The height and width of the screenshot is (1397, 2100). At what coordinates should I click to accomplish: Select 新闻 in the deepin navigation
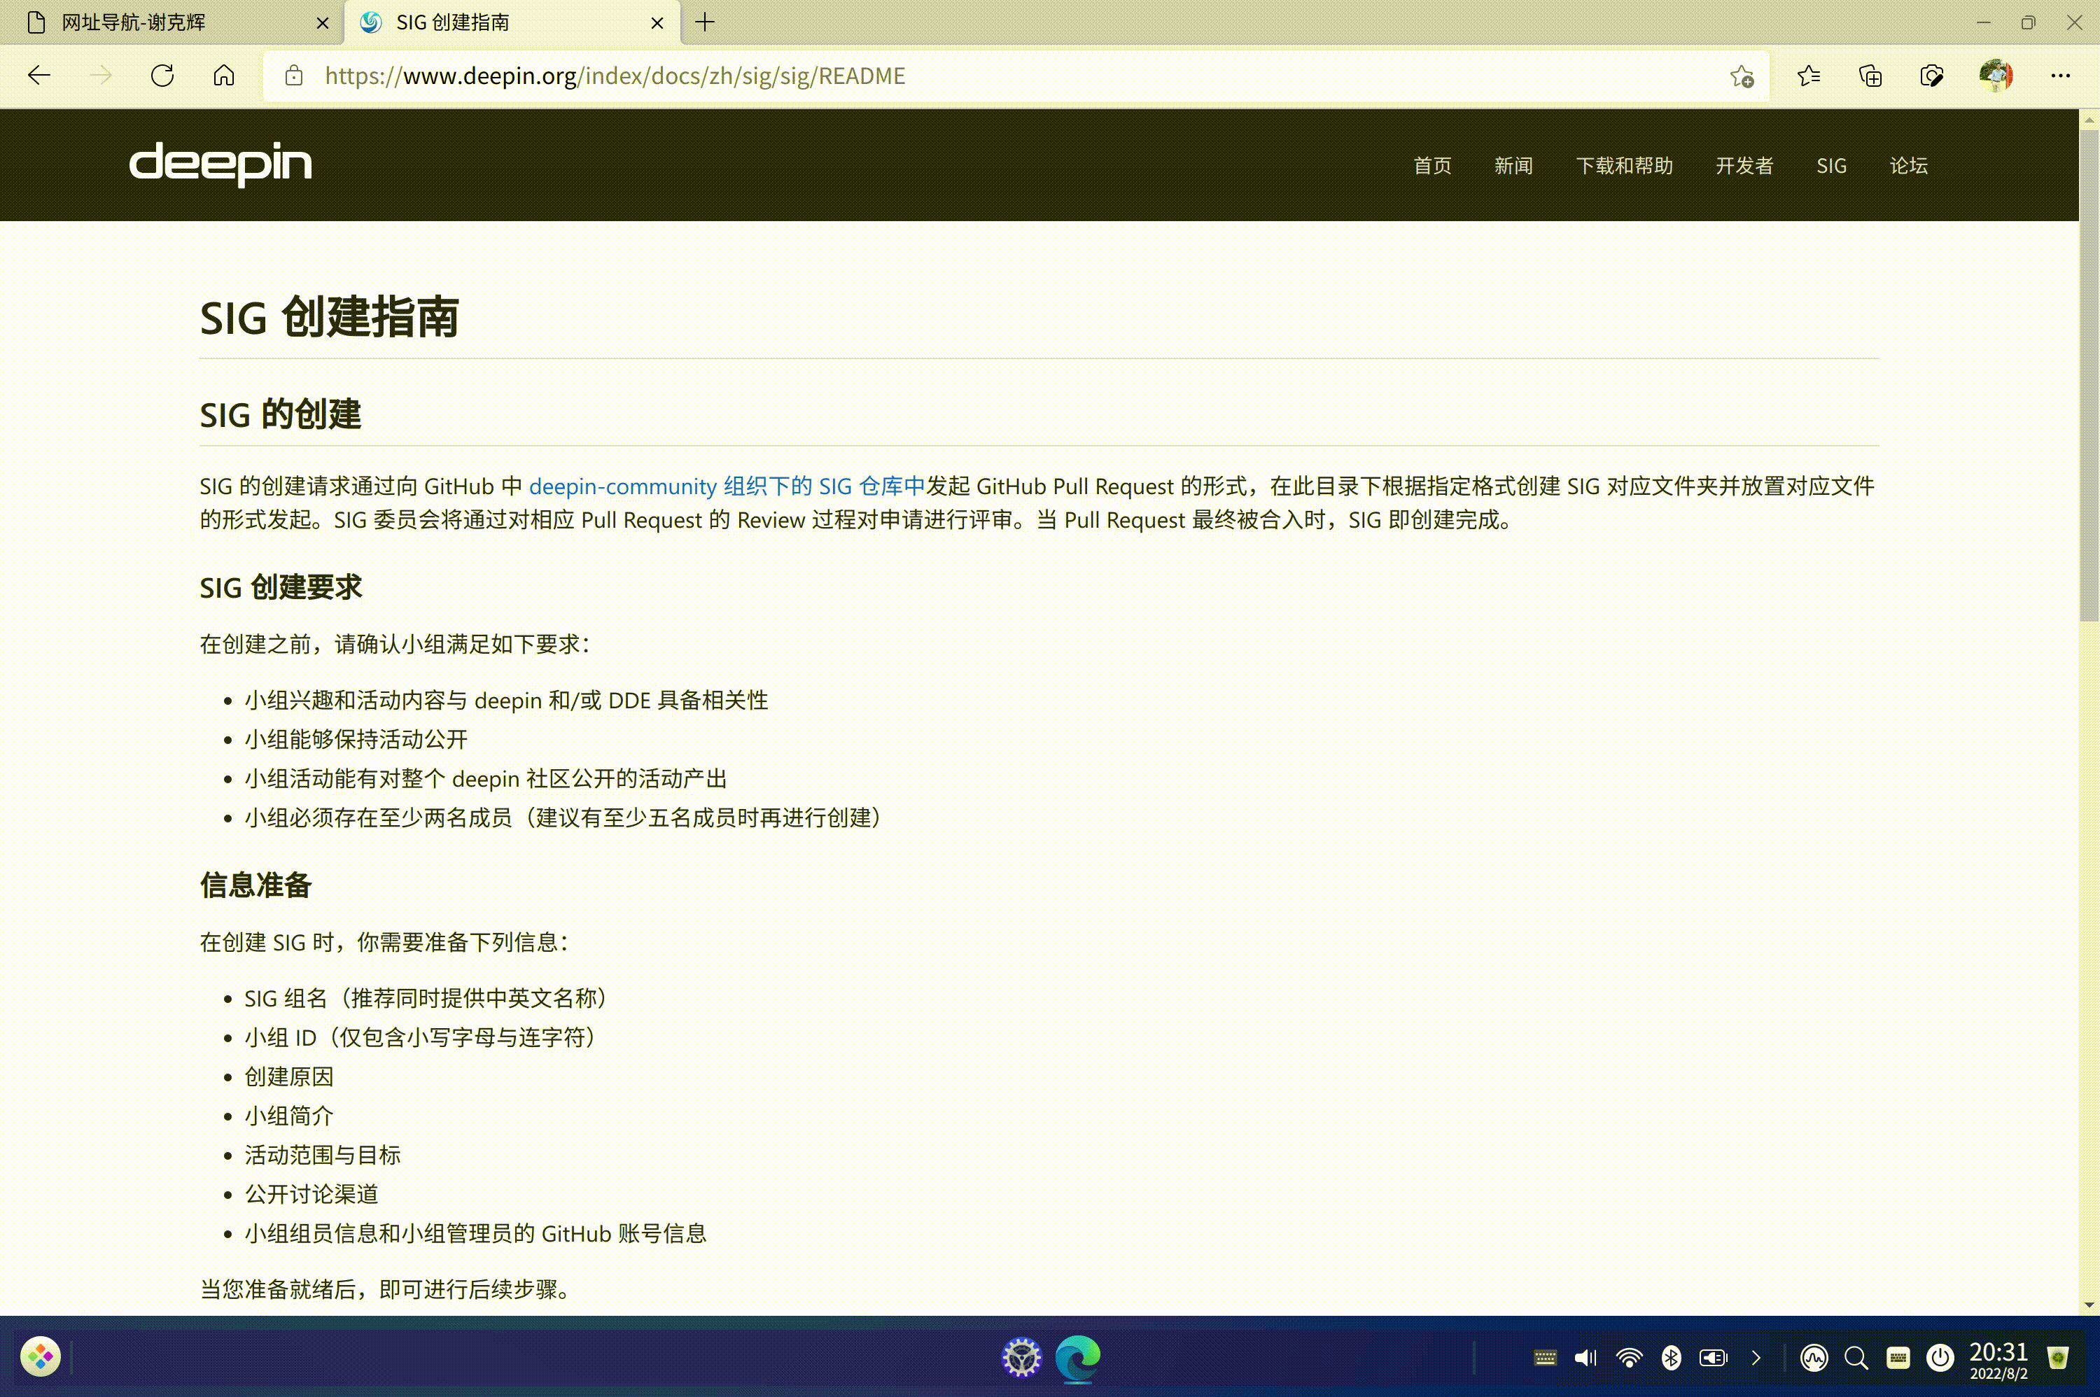[1513, 164]
